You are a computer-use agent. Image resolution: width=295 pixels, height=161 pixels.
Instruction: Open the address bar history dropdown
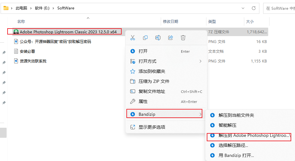pyautogui.click(x=243, y=8)
